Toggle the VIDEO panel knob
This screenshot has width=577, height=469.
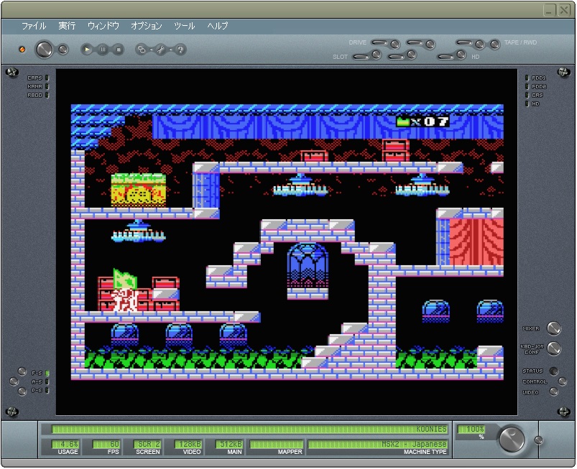553,391
